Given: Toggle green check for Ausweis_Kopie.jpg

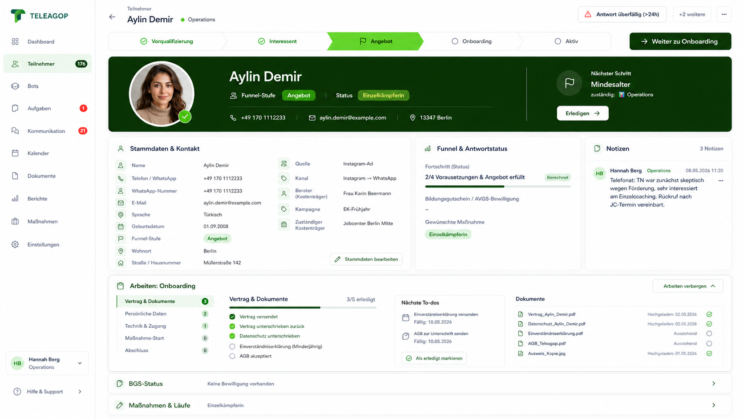Looking at the screenshot, I should 709,354.
